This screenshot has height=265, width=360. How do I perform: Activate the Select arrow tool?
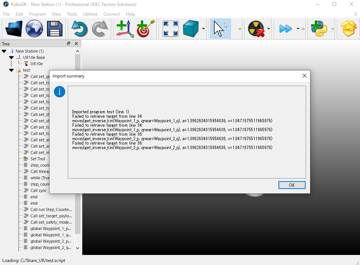[220, 29]
